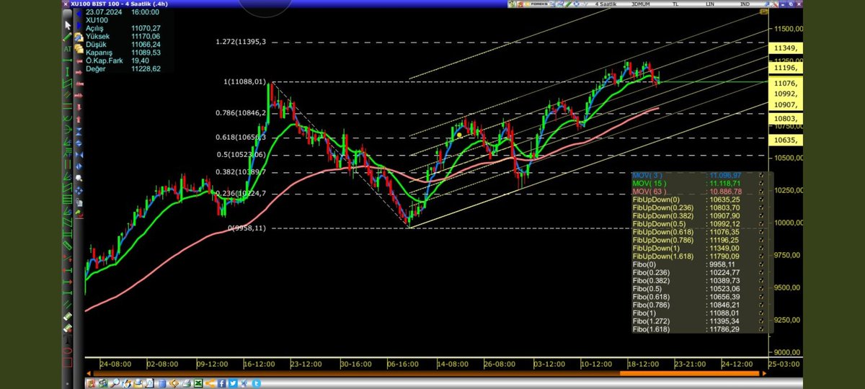Image resolution: width=865 pixels, height=389 pixels.
Task: Toggle the Fibo(1.272) checkbox
Action: [762, 321]
